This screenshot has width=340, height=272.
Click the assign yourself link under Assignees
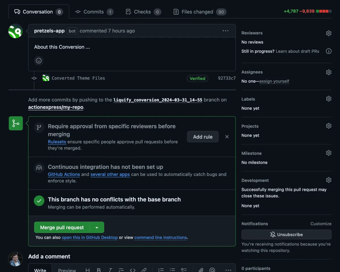(274, 81)
